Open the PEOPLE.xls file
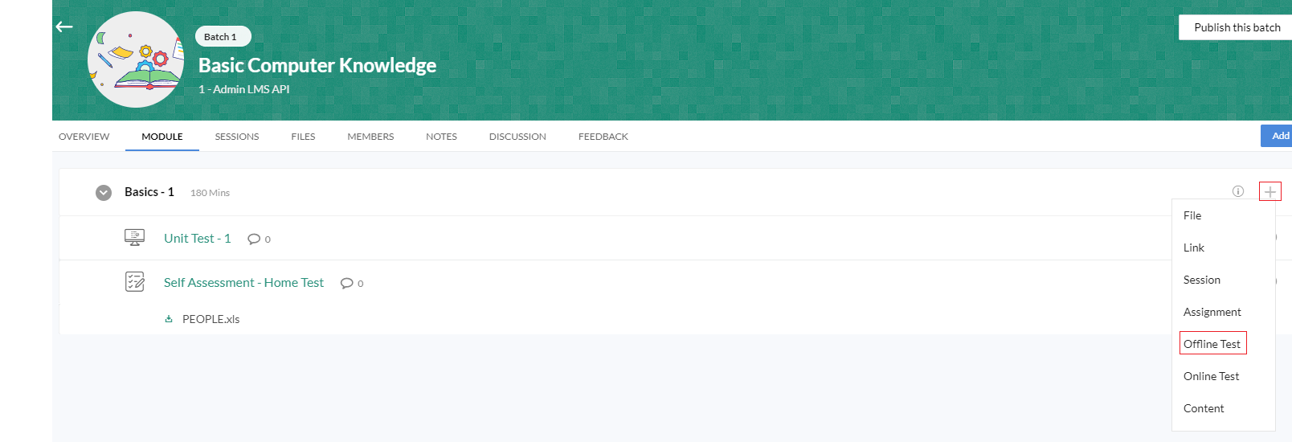1292x442 pixels. [211, 319]
